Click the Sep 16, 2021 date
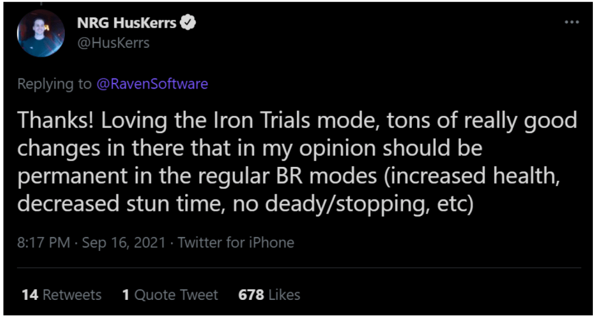This screenshot has height=318, width=597. (123, 243)
